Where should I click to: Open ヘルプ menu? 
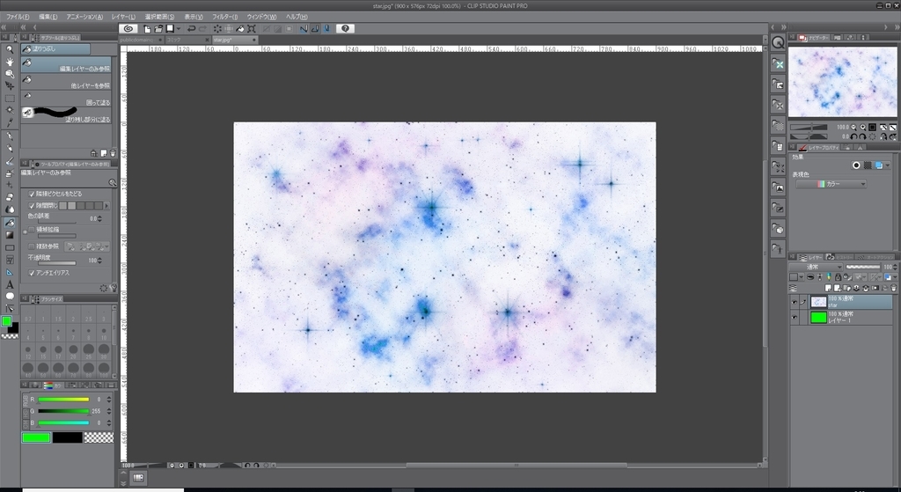[x=297, y=18]
